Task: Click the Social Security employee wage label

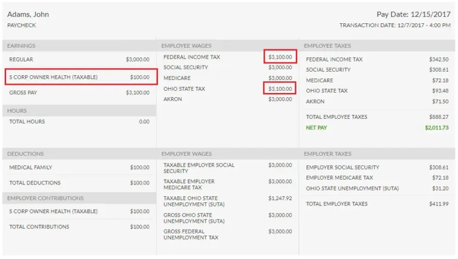Action: pyautogui.click(x=186, y=67)
